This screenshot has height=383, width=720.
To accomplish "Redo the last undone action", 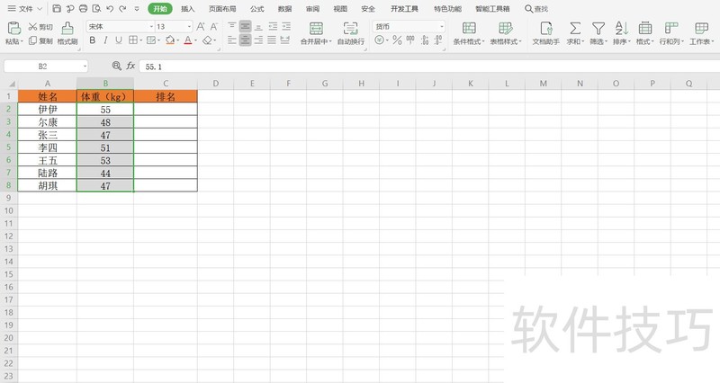I will tap(122, 8).
